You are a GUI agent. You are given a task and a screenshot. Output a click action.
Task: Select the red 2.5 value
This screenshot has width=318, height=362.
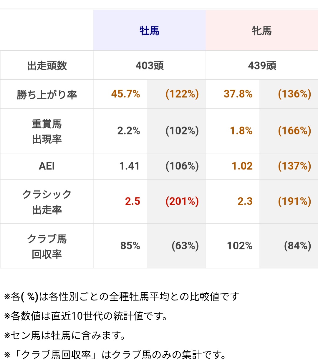click(x=132, y=202)
